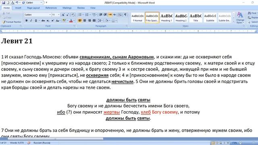Apply the Normal style
This screenshot has height=145, width=258.
point(137,17)
